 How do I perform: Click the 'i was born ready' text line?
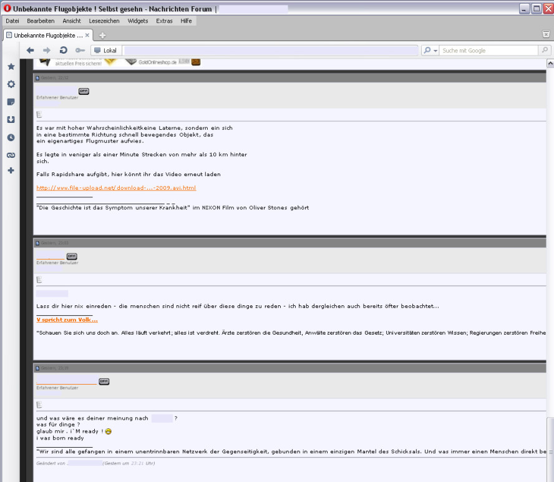click(x=60, y=438)
